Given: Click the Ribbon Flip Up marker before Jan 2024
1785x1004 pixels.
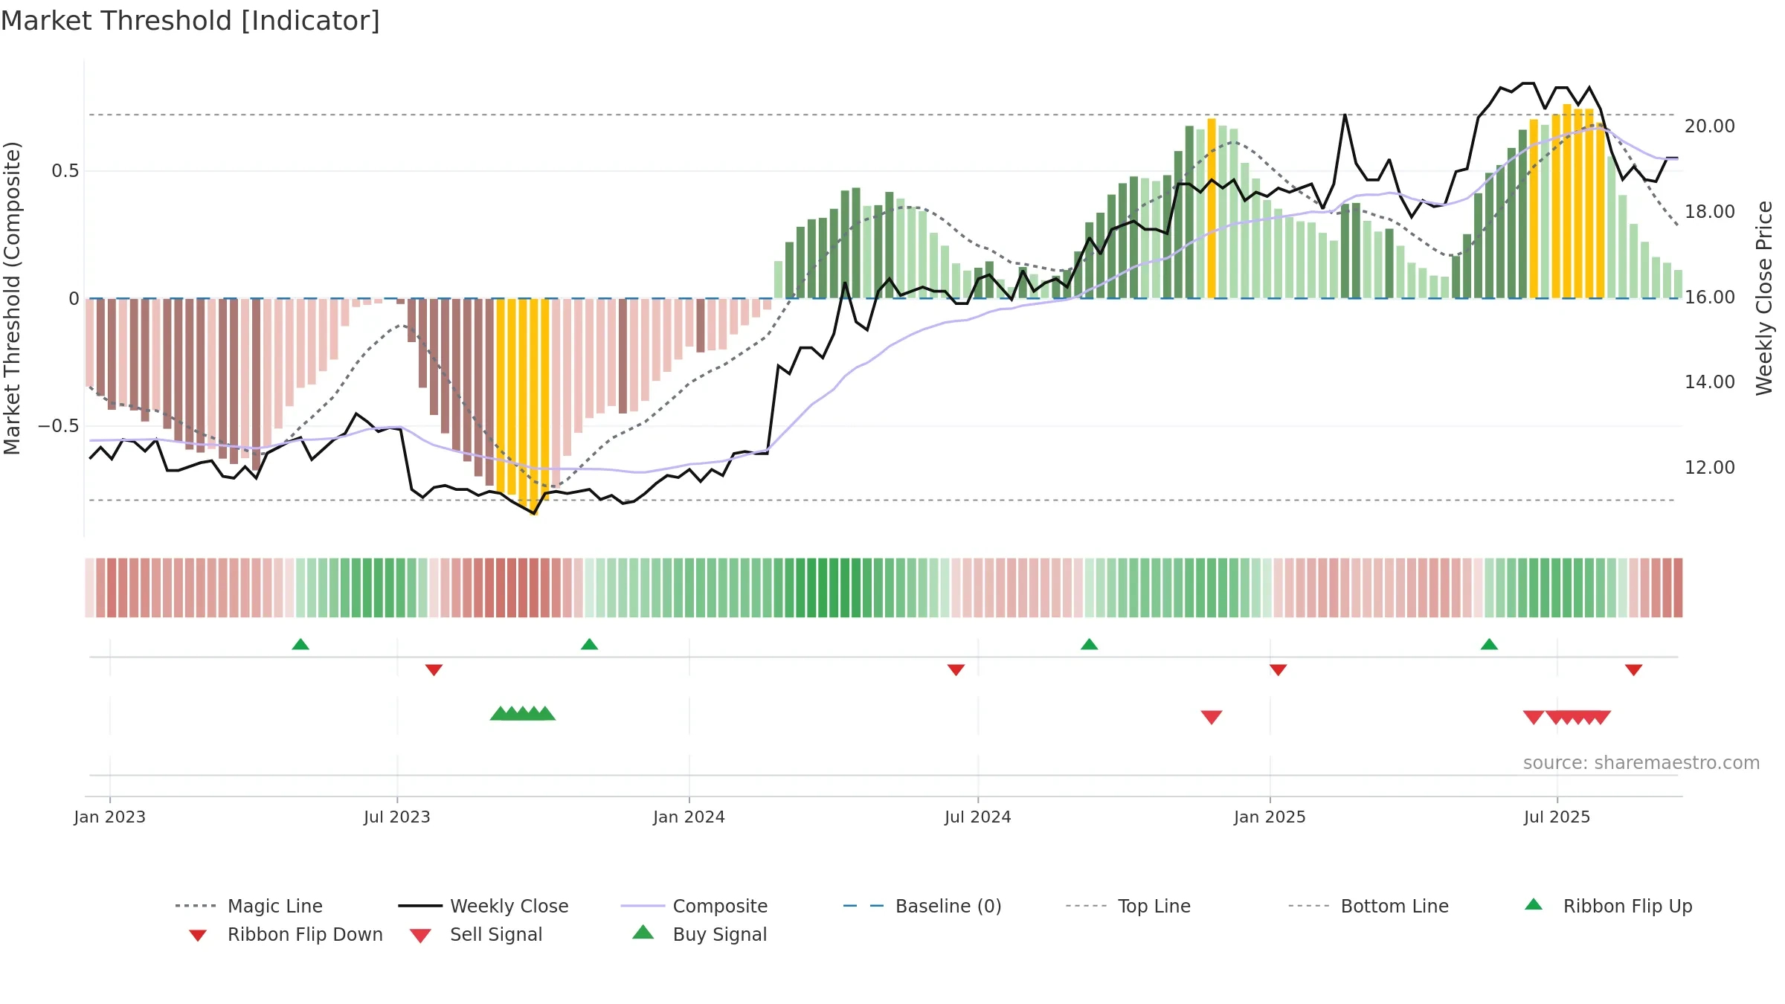Looking at the screenshot, I should pyautogui.click(x=589, y=644).
